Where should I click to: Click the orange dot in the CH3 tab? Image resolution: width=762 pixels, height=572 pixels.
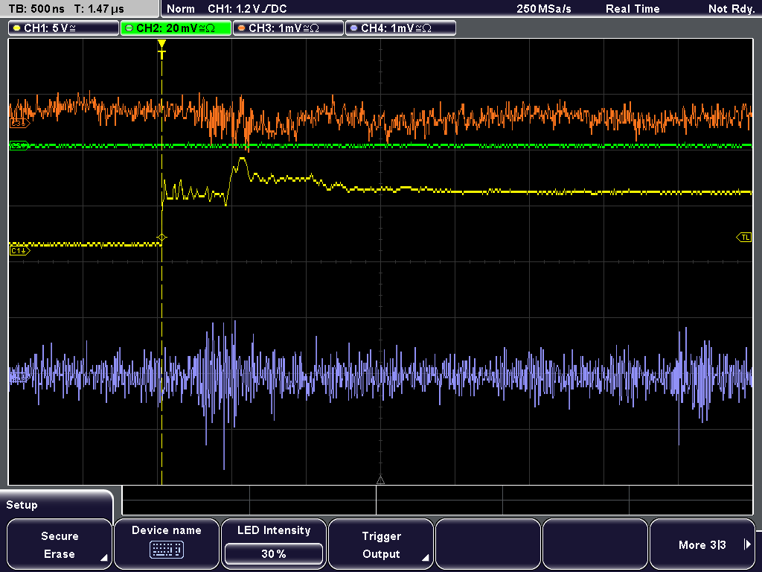[x=242, y=28]
